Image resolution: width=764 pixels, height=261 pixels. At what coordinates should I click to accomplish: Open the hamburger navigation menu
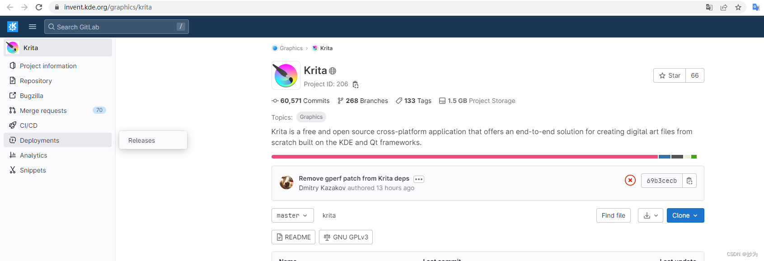[33, 27]
